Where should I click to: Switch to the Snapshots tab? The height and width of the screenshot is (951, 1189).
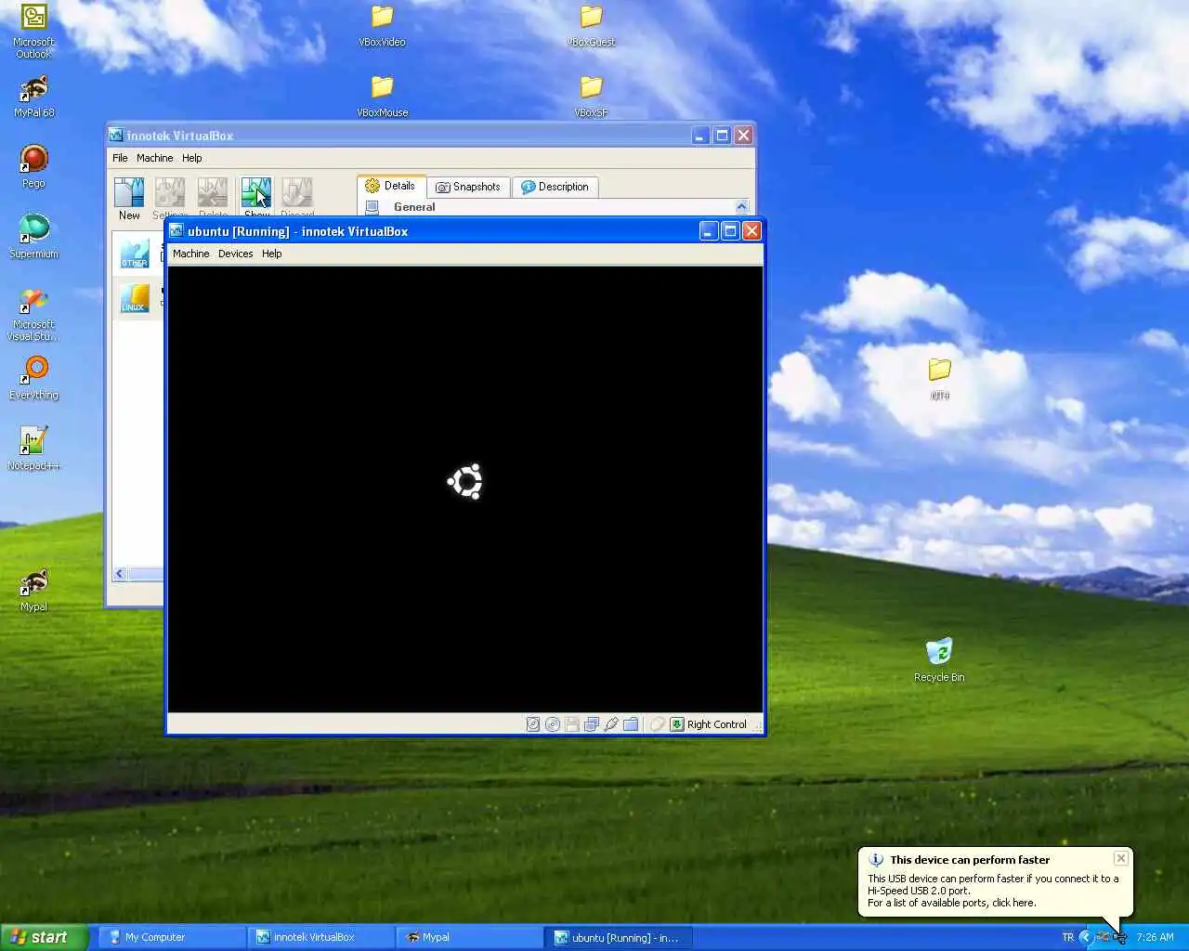click(468, 187)
